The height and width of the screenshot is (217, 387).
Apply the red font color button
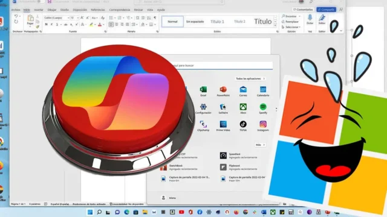[x=100, y=24]
